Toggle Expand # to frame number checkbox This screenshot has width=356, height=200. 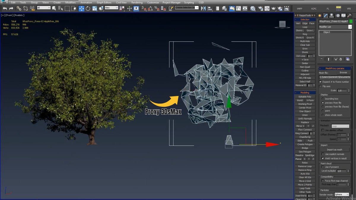[320, 82]
